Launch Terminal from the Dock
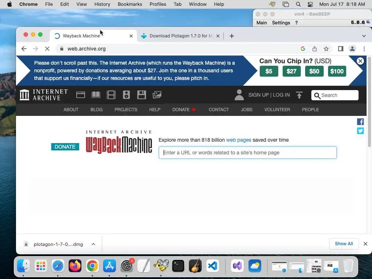This screenshot has height=279, width=372. [x=178, y=266]
